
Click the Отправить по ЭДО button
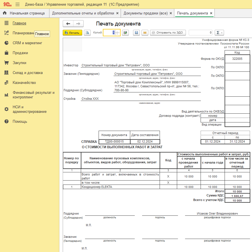pos(168,33)
